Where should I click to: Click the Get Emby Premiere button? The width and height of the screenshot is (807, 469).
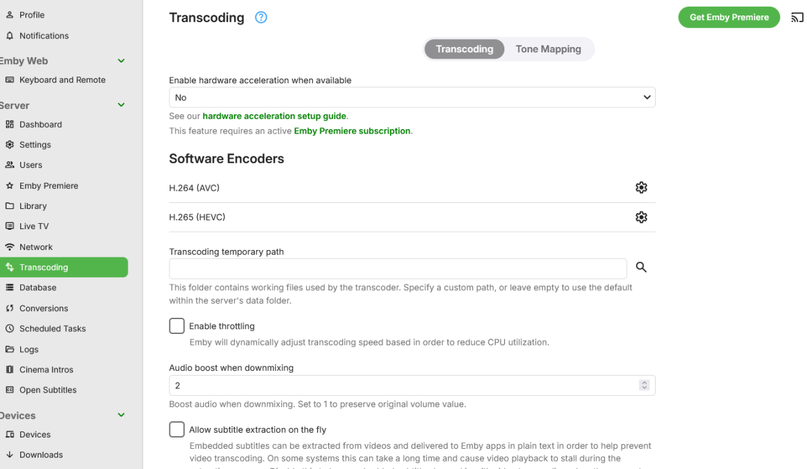(729, 17)
